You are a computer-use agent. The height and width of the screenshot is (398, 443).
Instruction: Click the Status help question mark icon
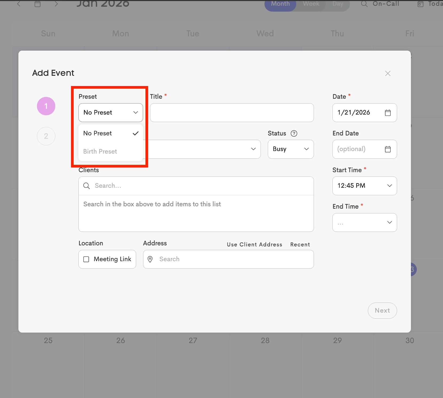294,133
